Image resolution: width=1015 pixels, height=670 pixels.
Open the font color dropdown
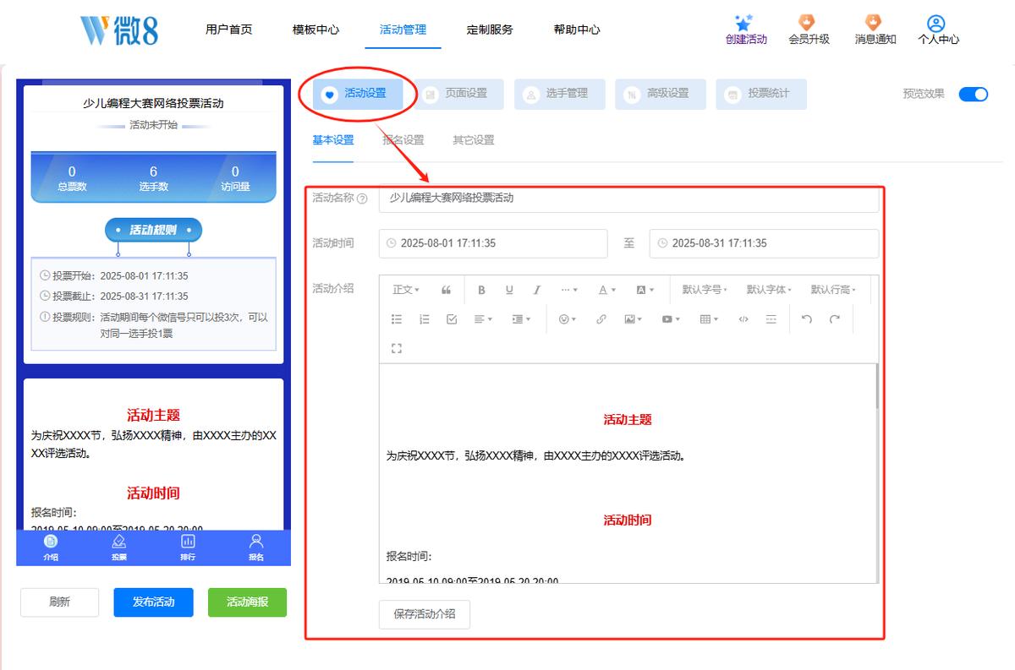click(x=606, y=290)
